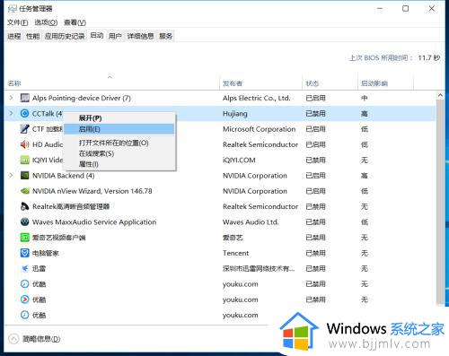Click the 11.7 秒 BIOS time value

click(x=429, y=57)
